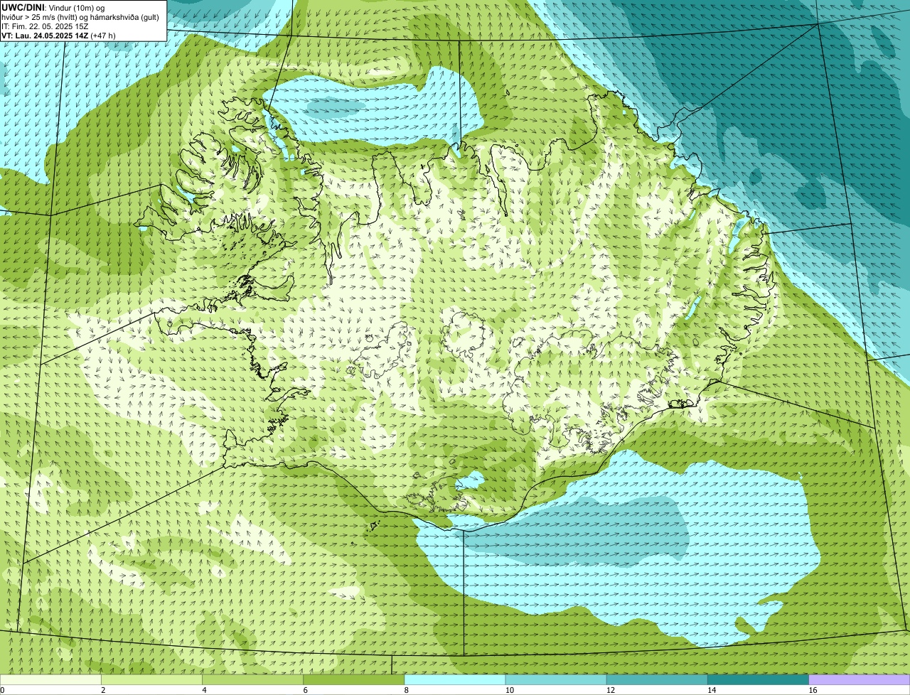The image size is (910, 695).
Task: Click the light cyan 8–10 m/s scale segment
Action: (x=455, y=679)
